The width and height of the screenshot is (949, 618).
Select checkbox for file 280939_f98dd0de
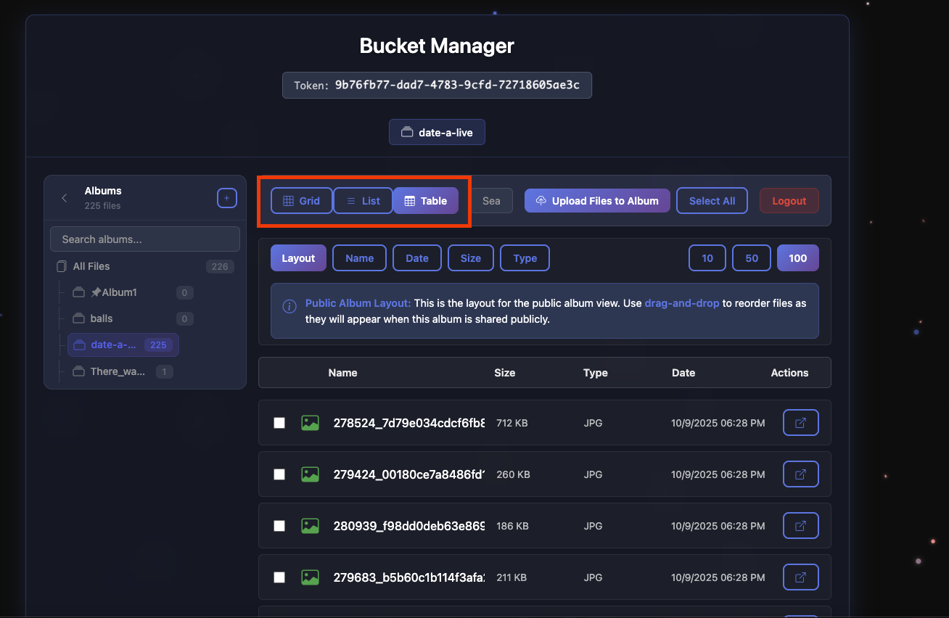coord(279,526)
